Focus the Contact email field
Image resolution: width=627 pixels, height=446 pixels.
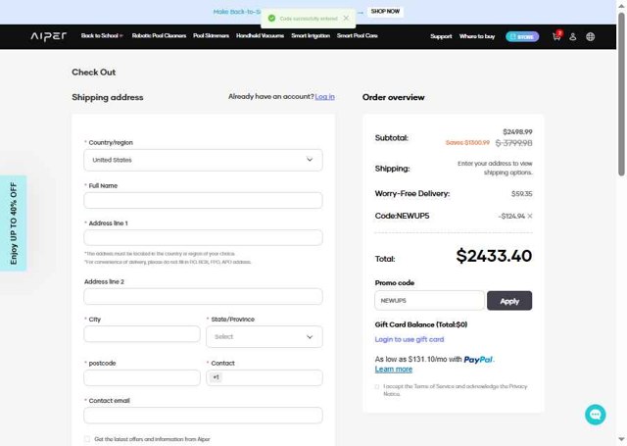[x=203, y=416]
